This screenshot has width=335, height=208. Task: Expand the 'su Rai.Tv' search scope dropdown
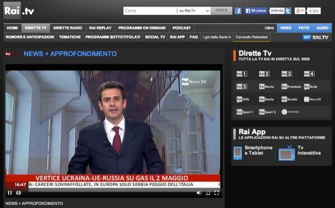click(194, 10)
